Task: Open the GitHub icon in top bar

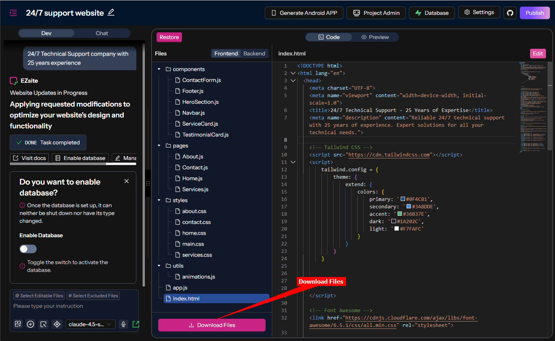Action: (x=510, y=13)
